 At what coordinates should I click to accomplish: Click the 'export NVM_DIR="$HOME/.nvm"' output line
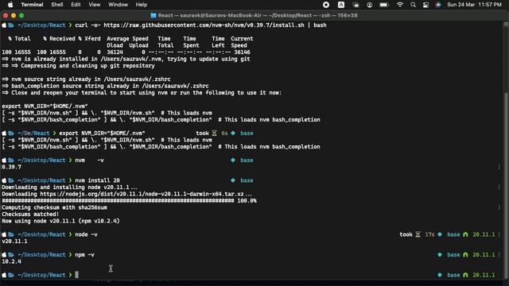(45, 106)
